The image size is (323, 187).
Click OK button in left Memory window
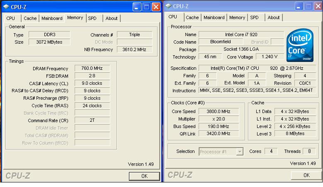click(144, 176)
